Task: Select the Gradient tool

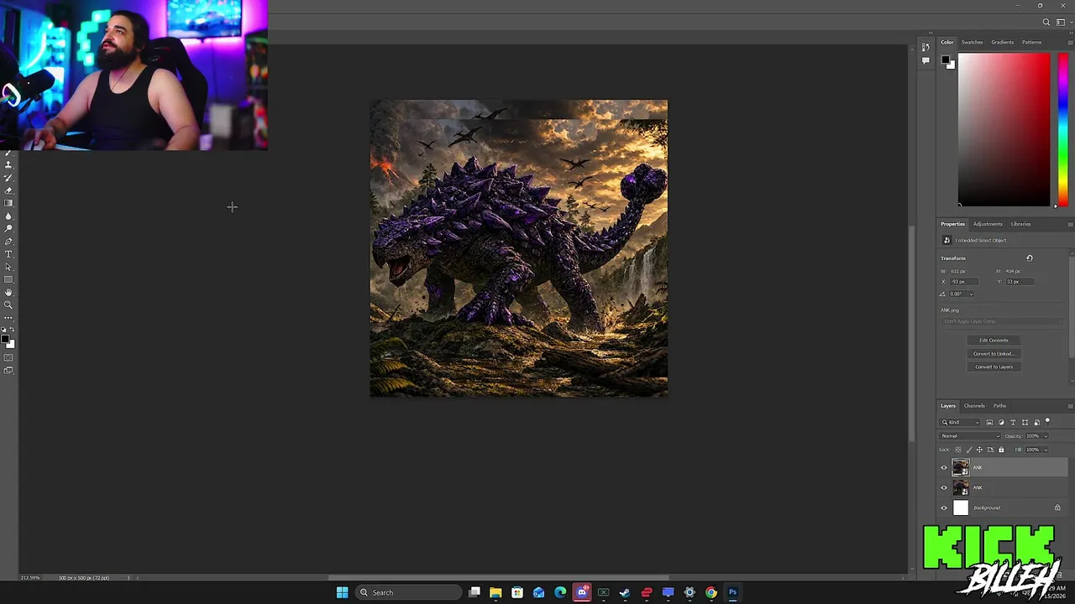Action: (x=8, y=203)
